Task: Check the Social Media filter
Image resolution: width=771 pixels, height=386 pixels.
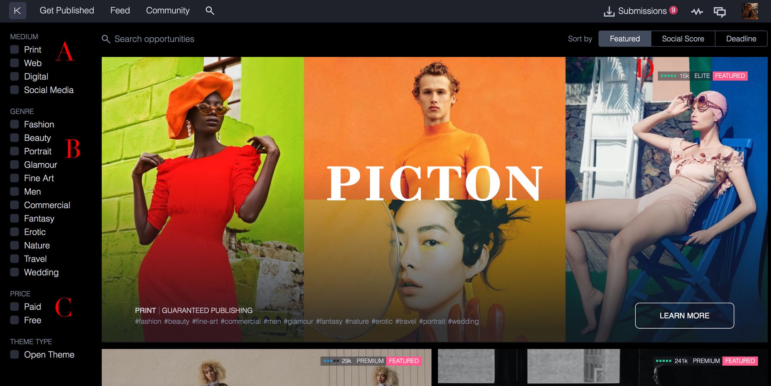Action: (15, 90)
